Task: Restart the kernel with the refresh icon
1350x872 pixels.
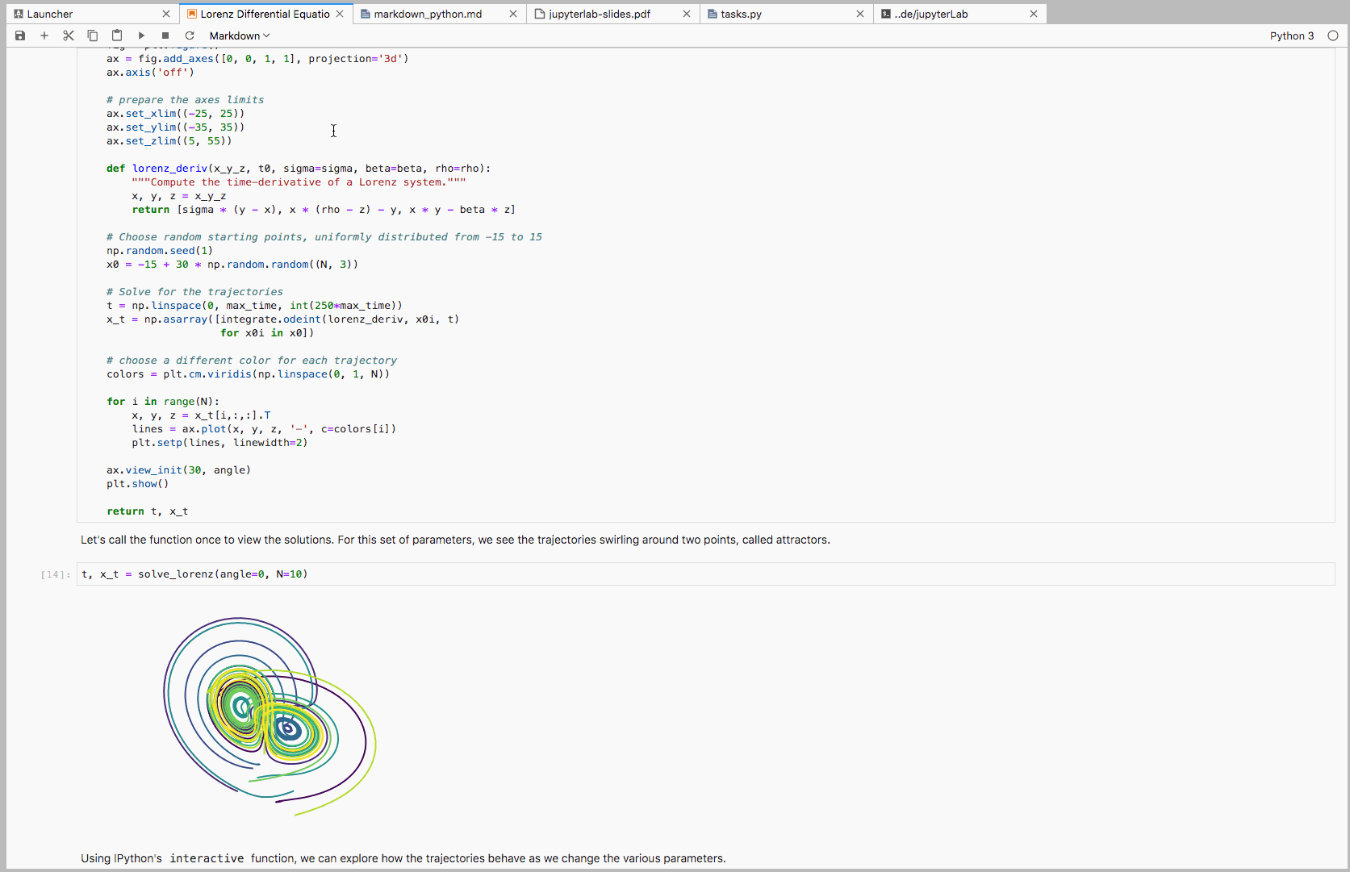Action: (190, 35)
